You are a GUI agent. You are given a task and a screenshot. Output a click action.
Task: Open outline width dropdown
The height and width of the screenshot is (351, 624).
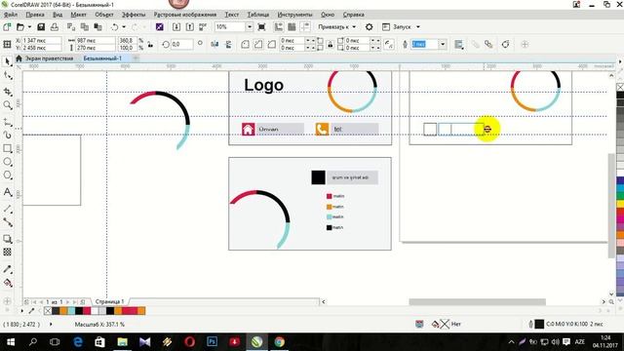443,44
